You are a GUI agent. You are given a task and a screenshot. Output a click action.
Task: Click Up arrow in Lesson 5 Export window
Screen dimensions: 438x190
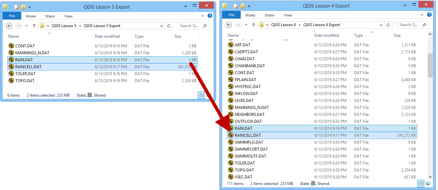(34, 26)
